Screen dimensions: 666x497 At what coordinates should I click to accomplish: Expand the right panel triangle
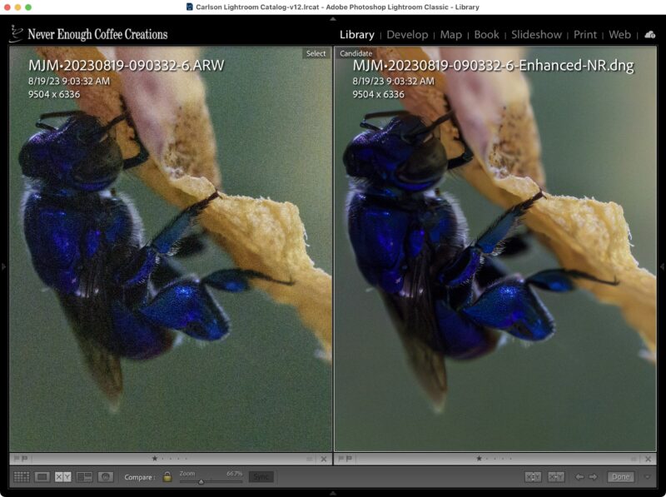pos(662,266)
